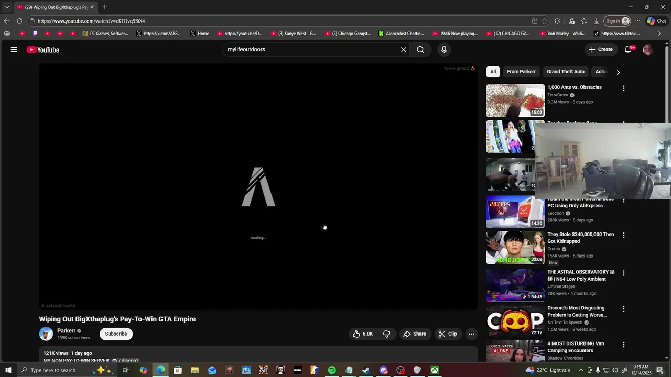Open the tab actions dropdown chevron
This screenshot has width=671, height=377.
pos(6,7)
